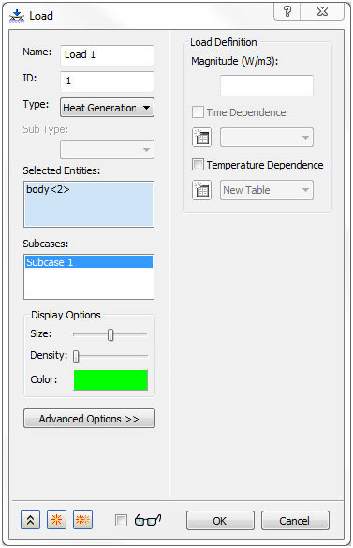Click the single orange starburst icon
The height and width of the screenshot is (548, 353).
click(56, 520)
